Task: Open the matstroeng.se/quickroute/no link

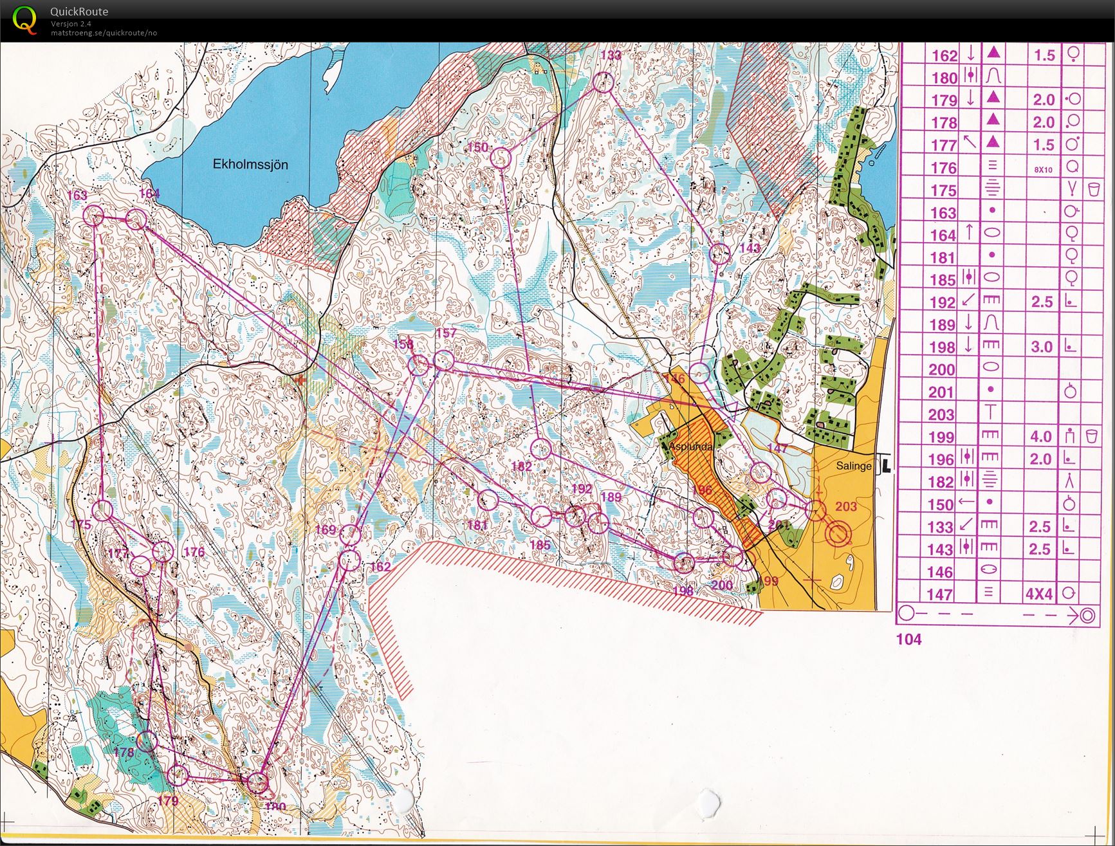Action: (104, 33)
